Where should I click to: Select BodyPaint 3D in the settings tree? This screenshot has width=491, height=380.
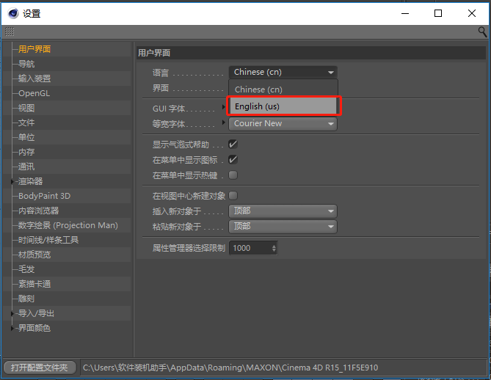tap(45, 196)
